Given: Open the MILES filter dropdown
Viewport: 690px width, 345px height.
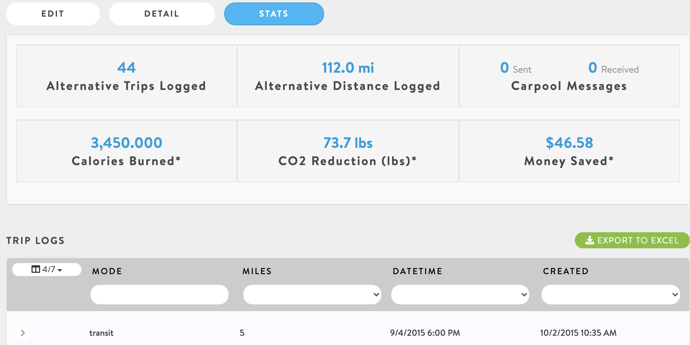Looking at the screenshot, I should pos(312,294).
